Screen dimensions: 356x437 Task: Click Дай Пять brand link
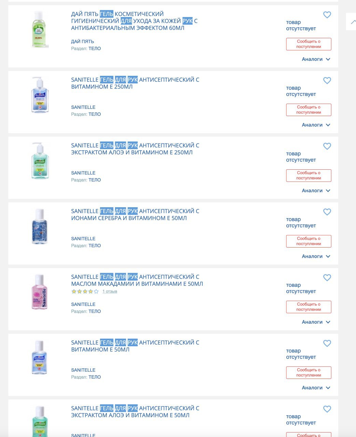point(82,42)
